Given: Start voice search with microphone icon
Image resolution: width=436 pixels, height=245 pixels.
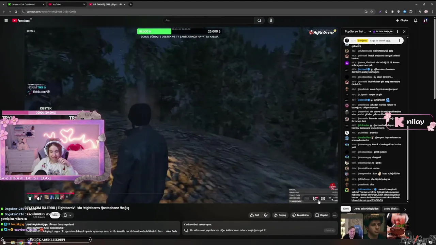Looking at the screenshot, I should 271,20.
